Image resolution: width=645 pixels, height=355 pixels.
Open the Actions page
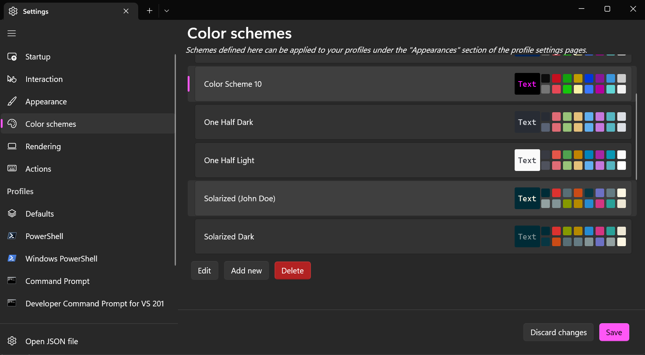click(x=88, y=169)
